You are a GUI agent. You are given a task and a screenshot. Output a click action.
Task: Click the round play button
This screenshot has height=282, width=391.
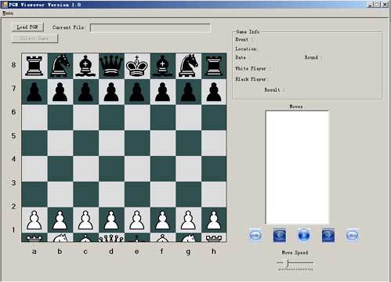[x=304, y=235]
